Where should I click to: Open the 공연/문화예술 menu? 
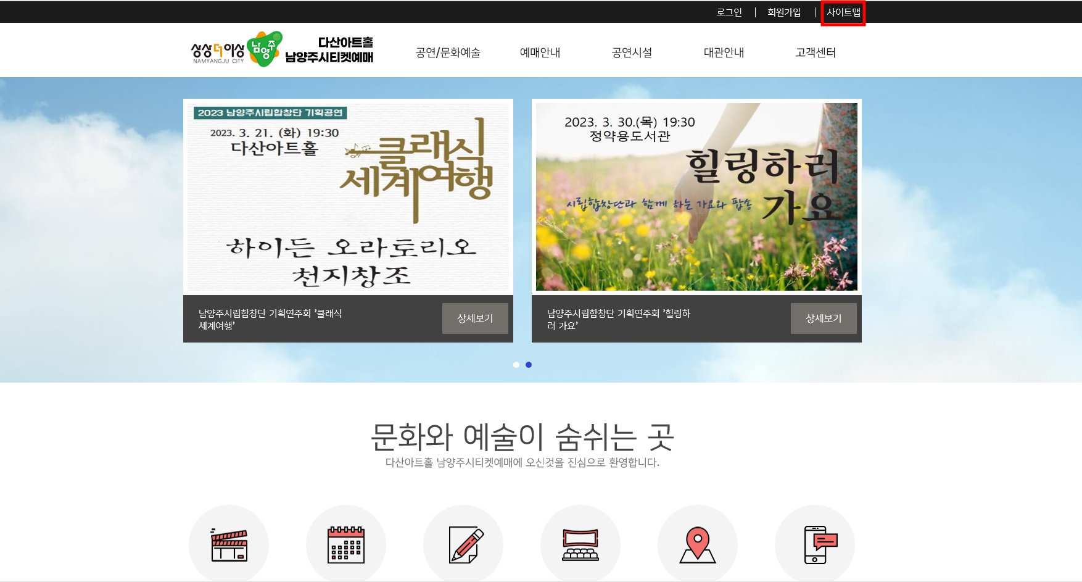point(448,52)
